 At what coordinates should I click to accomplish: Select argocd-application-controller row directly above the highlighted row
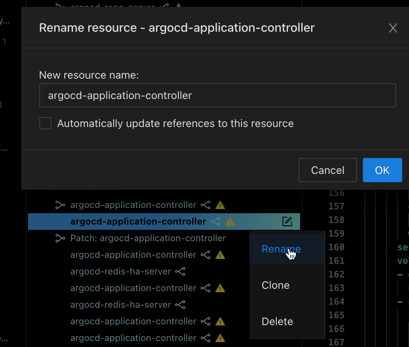click(133, 205)
